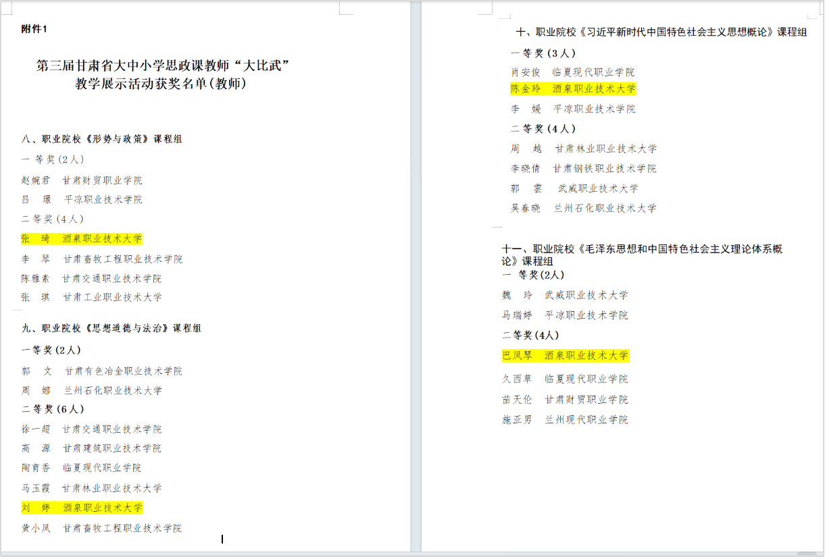Click the 附件1 label at top

point(34,28)
